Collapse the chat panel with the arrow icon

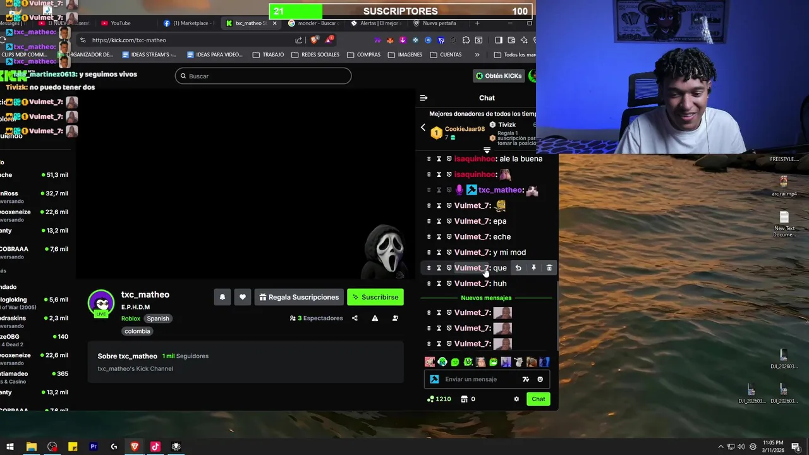point(423,98)
